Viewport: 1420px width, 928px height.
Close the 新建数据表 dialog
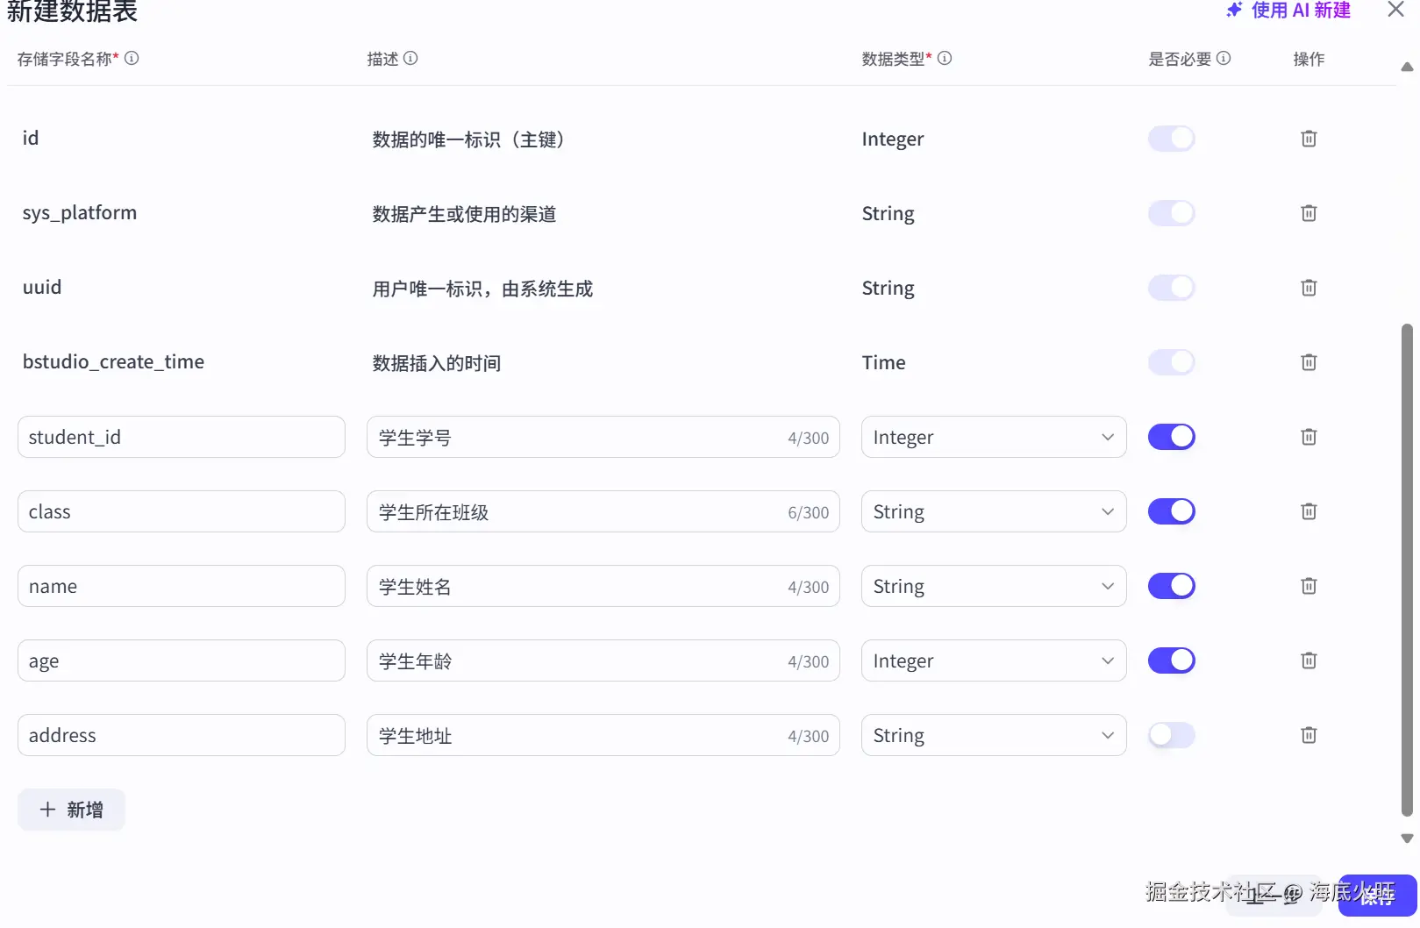(x=1395, y=10)
